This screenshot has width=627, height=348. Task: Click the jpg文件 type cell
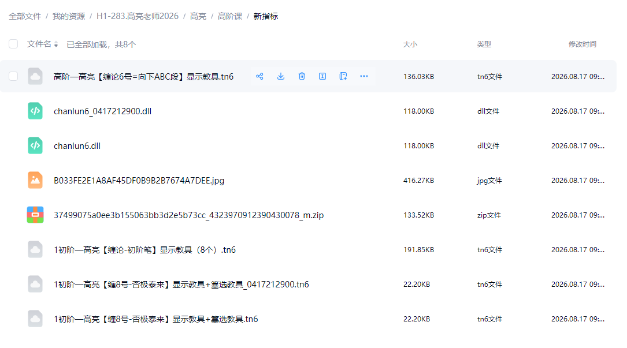coord(489,181)
